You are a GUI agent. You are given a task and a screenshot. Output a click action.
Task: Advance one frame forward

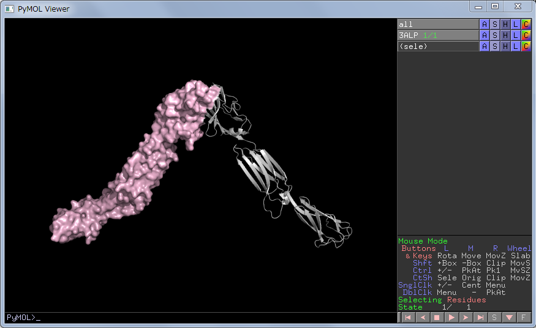tap(466, 318)
